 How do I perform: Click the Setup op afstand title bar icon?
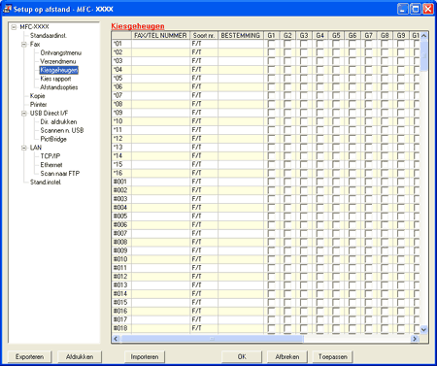(7, 9)
